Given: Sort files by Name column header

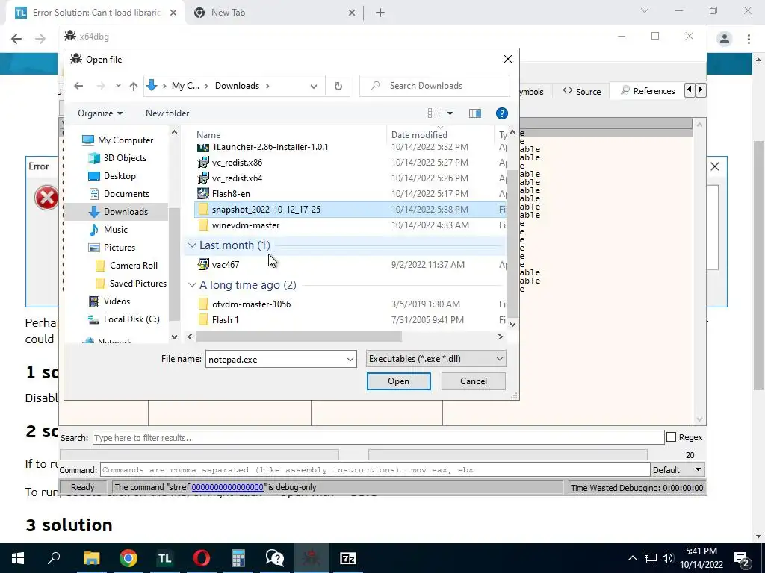Looking at the screenshot, I should (291, 135).
